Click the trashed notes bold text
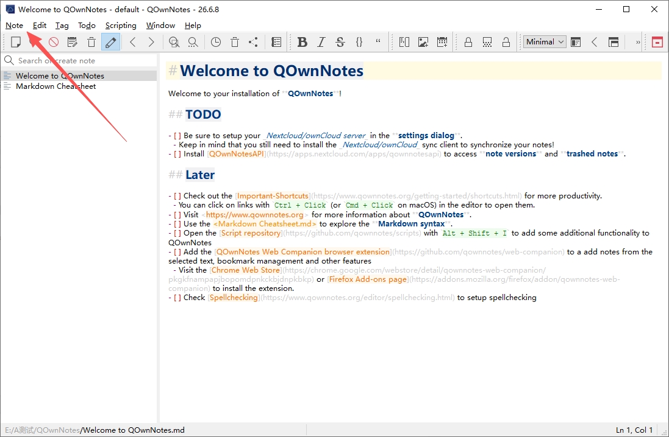This screenshot has width=669, height=437. point(592,154)
